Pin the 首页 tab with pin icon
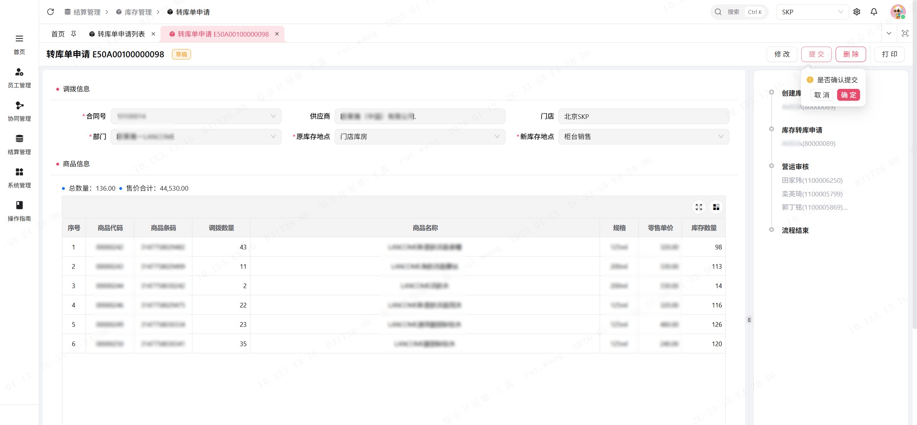 pos(74,34)
